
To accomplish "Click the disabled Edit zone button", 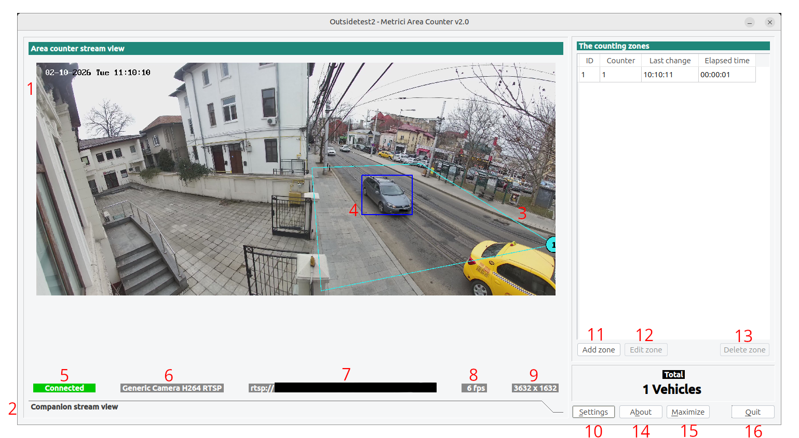I will pos(646,350).
